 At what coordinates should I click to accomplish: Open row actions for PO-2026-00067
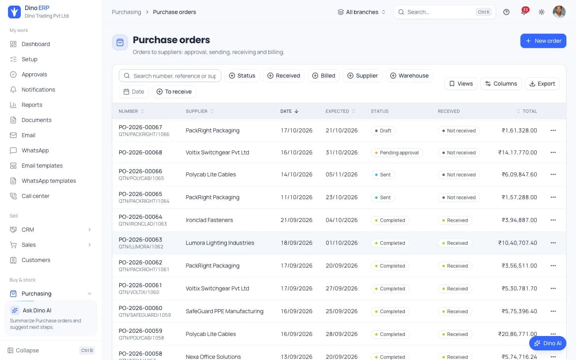[x=553, y=130]
